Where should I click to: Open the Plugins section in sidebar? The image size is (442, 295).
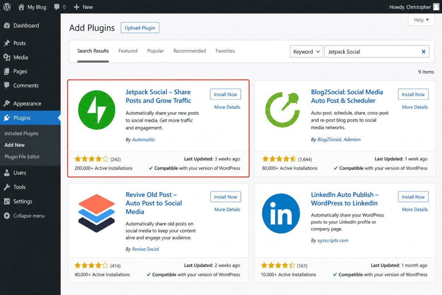30,118
